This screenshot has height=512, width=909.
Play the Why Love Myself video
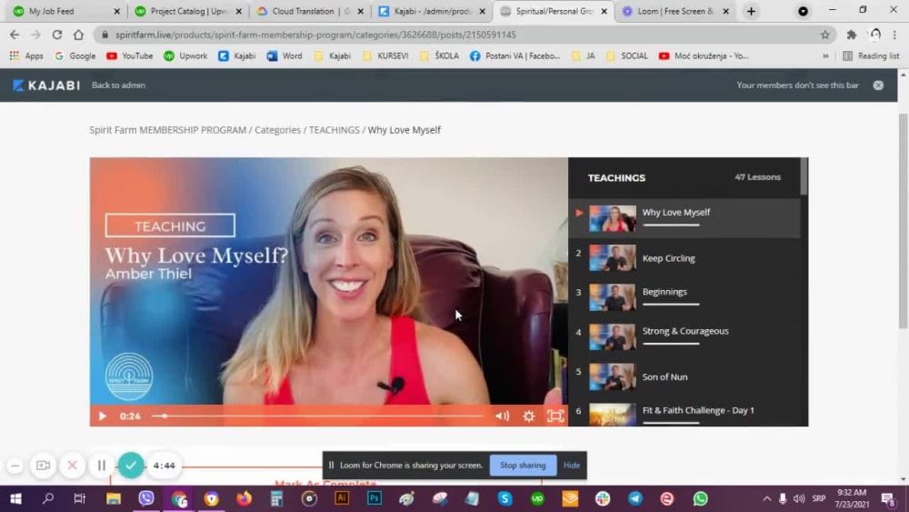(102, 416)
